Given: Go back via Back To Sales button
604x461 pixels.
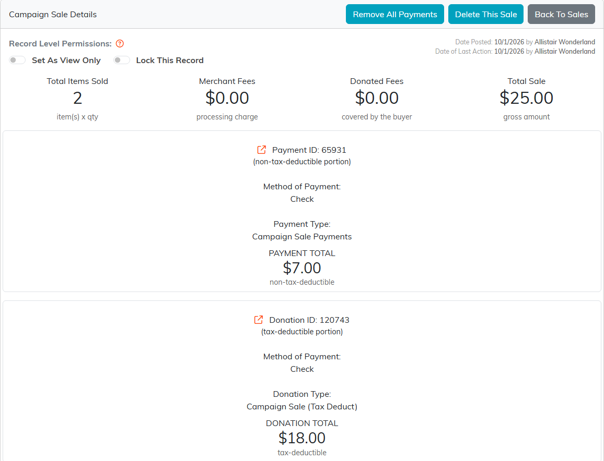Looking at the screenshot, I should tap(561, 14).
